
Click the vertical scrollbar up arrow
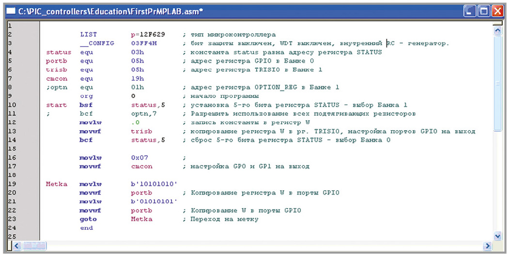[x=497, y=30]
